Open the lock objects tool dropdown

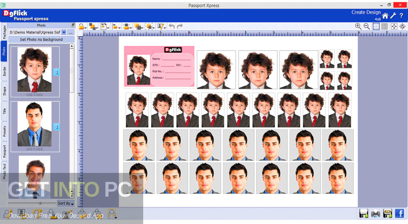pos(82,26)
